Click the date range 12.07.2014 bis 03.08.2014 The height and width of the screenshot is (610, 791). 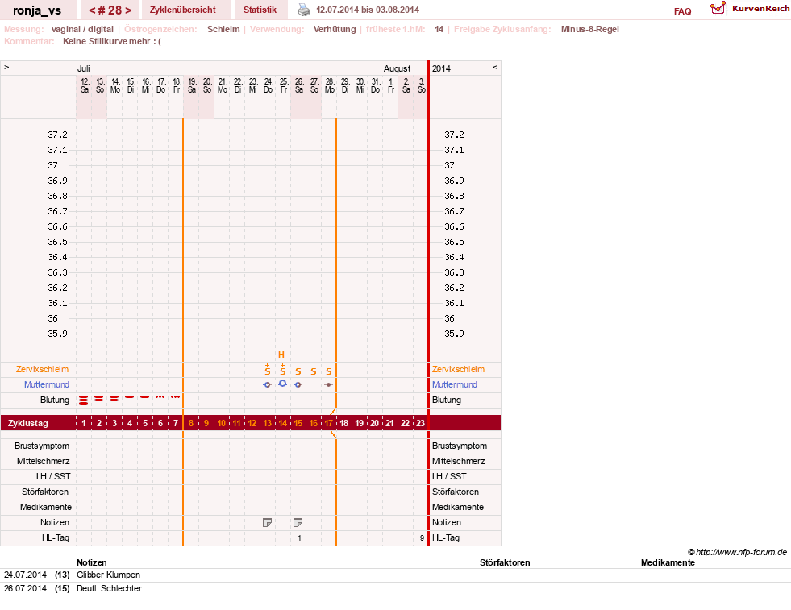tap(368, 10)
